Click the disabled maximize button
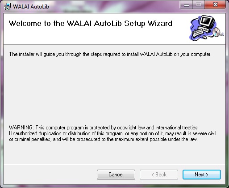 point(199,5)
